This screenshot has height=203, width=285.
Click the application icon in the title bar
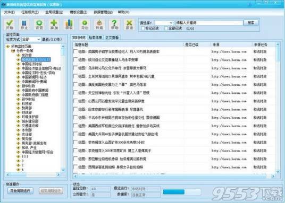tap(3, 4)
